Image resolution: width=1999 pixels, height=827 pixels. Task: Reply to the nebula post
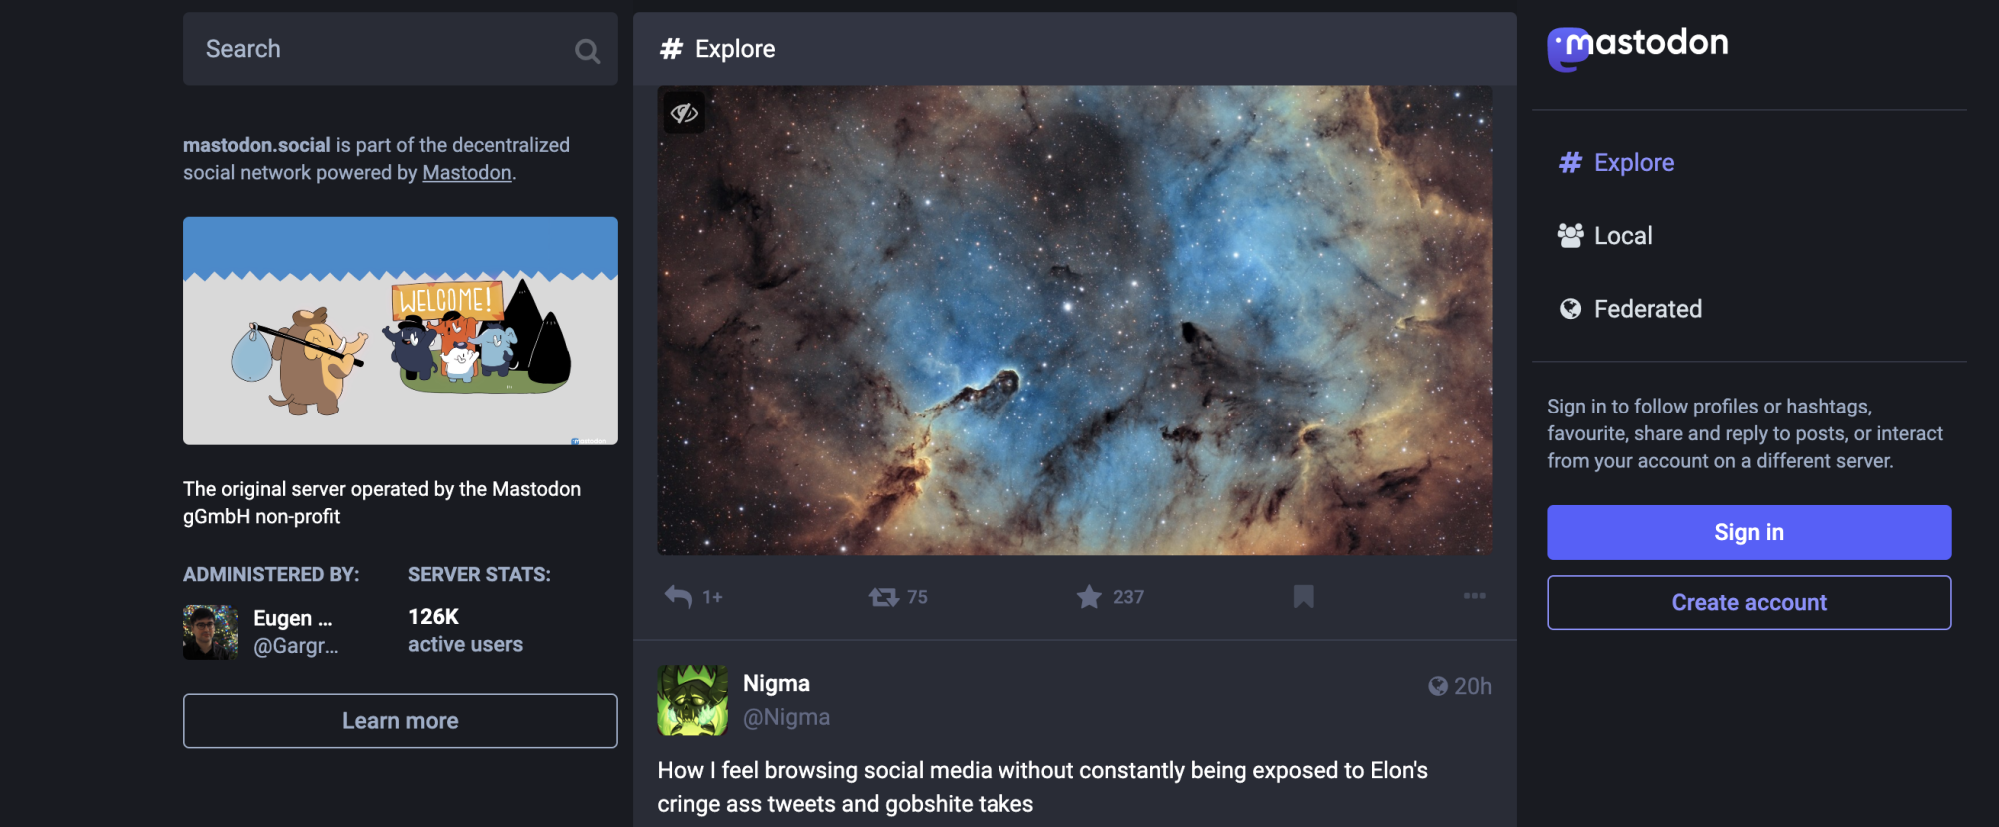coord(679,597)
